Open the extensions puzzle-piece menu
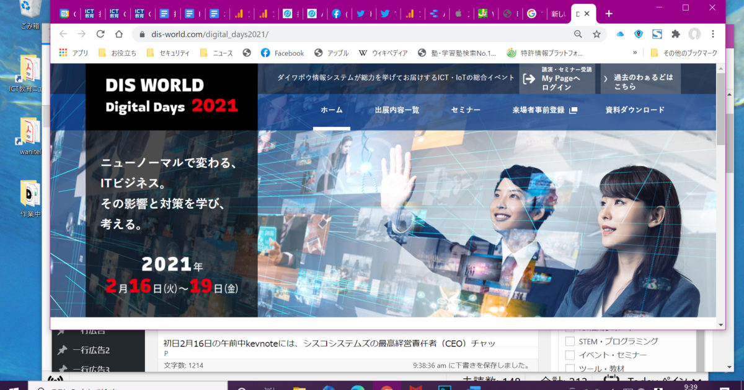Screen dimensions: 744x390 pos(675,34)
